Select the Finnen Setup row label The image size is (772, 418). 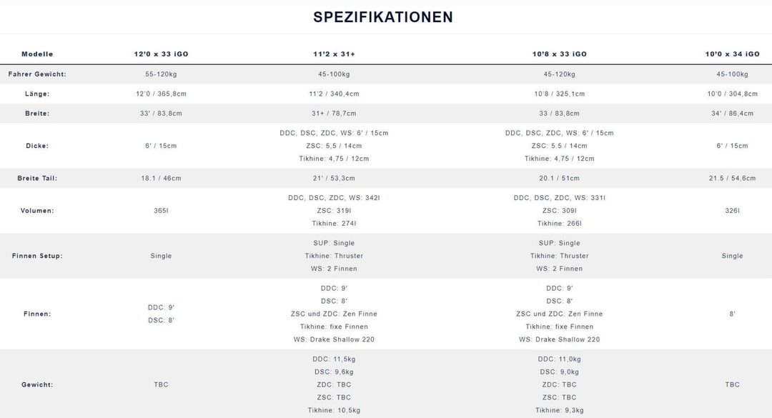pos(37,256)
